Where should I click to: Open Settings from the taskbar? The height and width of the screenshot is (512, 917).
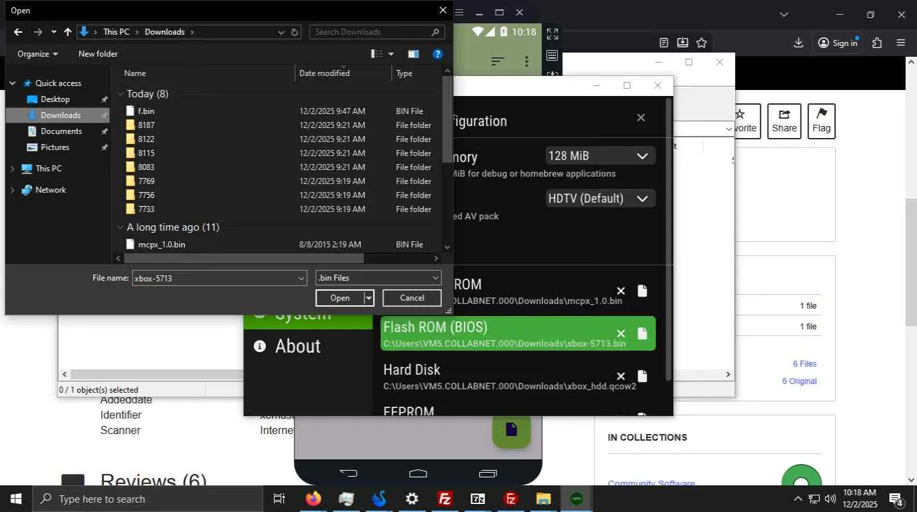[412, 499]
